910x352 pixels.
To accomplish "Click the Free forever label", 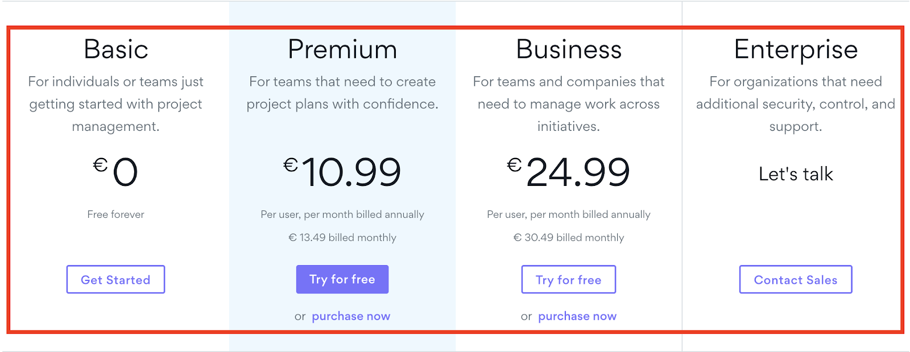I will point(115,214).
